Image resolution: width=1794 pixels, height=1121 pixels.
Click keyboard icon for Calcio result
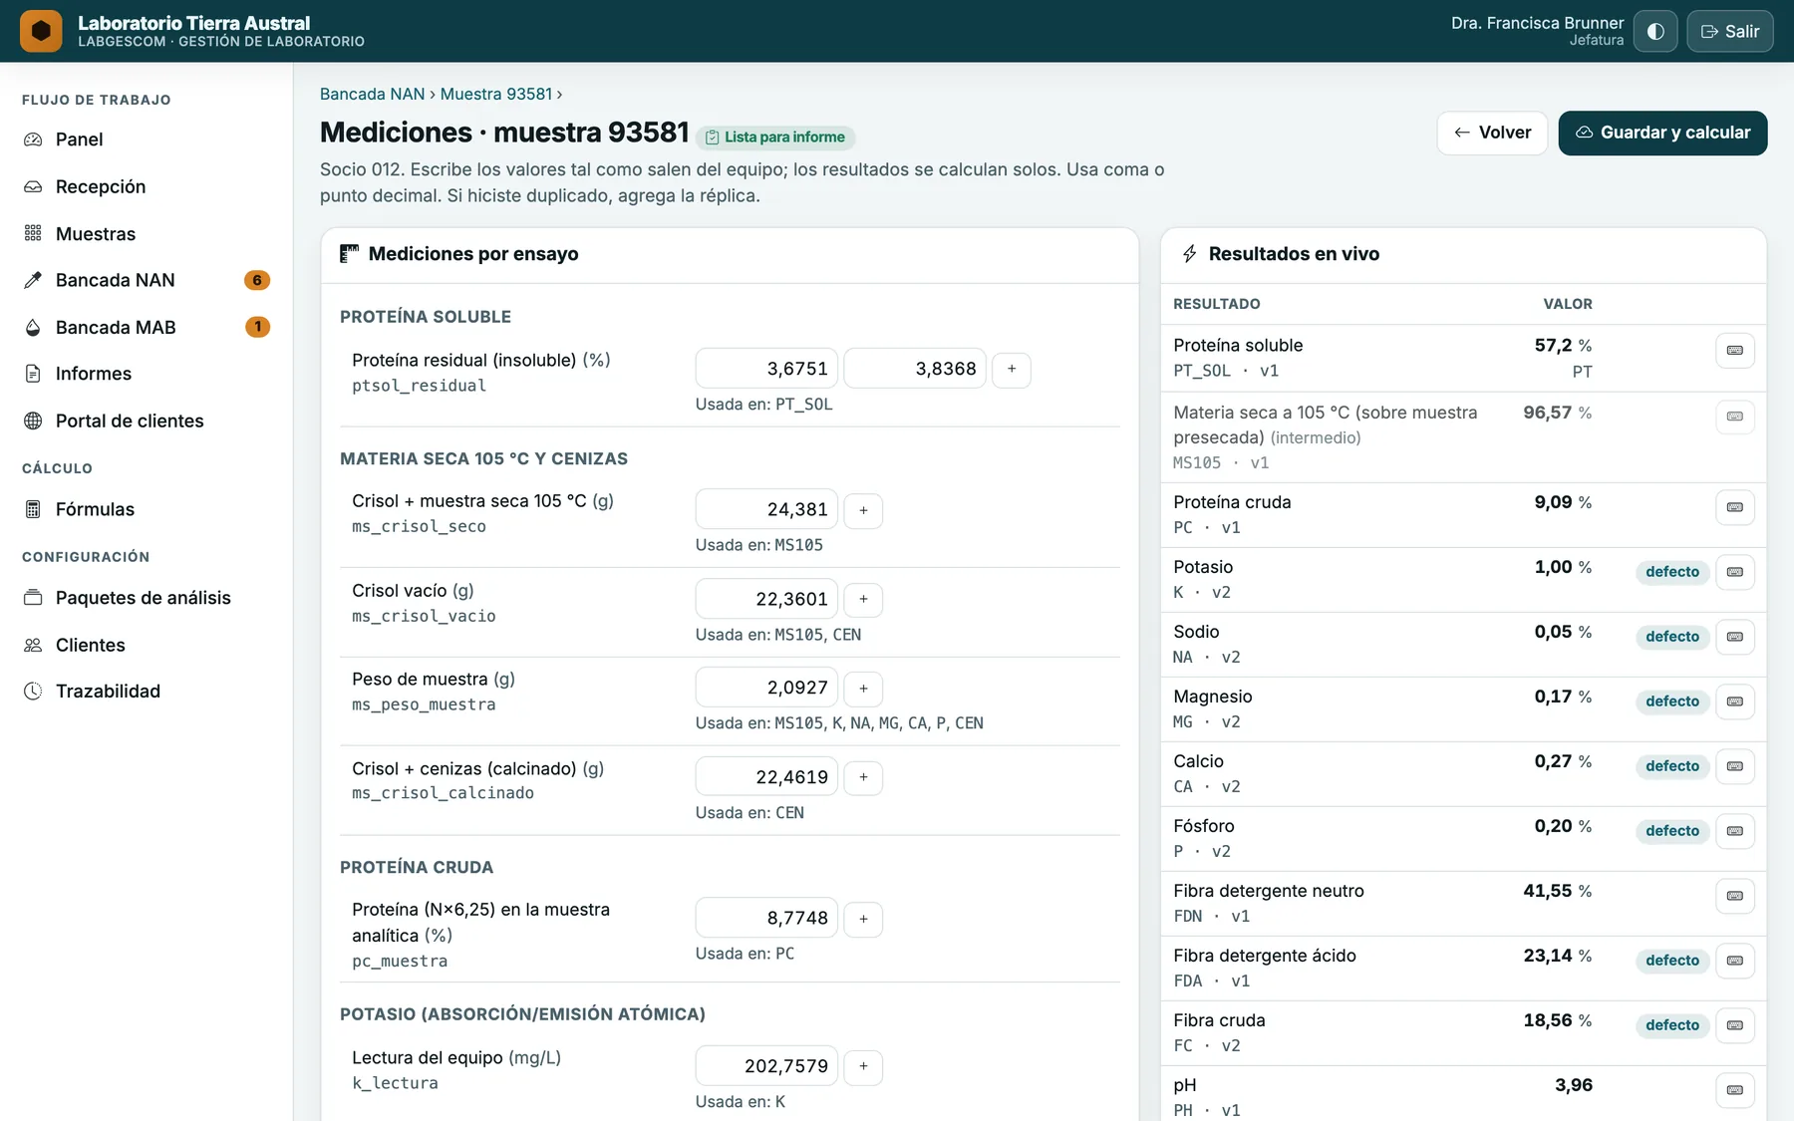click(1735, 766)
